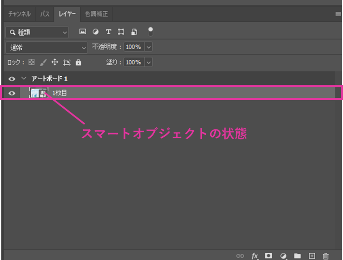The width and height of the screenshot is (343, 260).
Task: Select the 1枚目 layer name
Action: tap(59, 93)
